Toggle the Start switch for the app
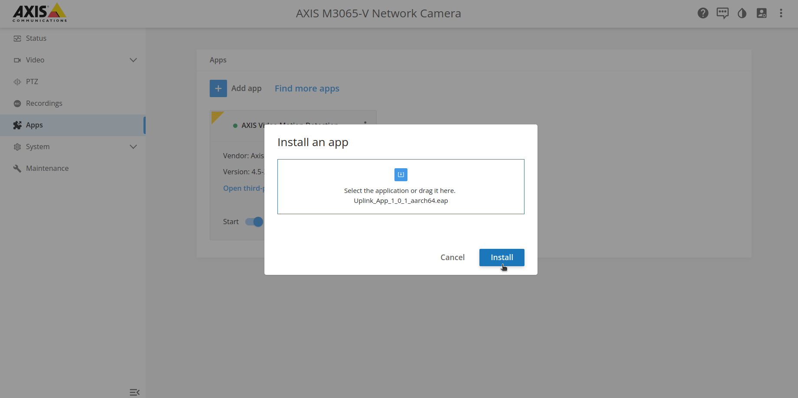The height and width of the screenshot is (398, 798). click(x=254, y=222)
